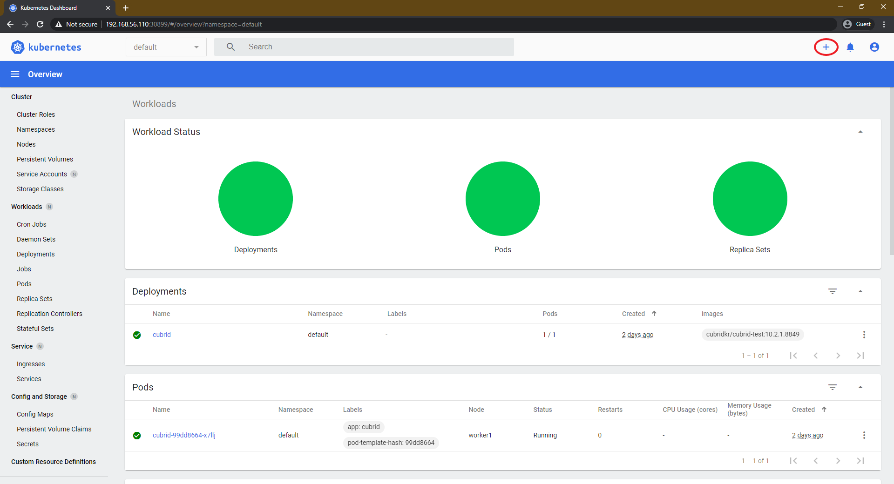Collapse the Pods card
894x484 pixels.
(x=860, y=387)
